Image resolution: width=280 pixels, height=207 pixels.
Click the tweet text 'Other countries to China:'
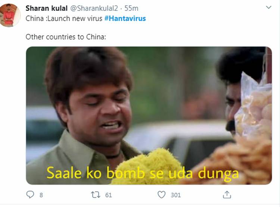pos(66,37)
